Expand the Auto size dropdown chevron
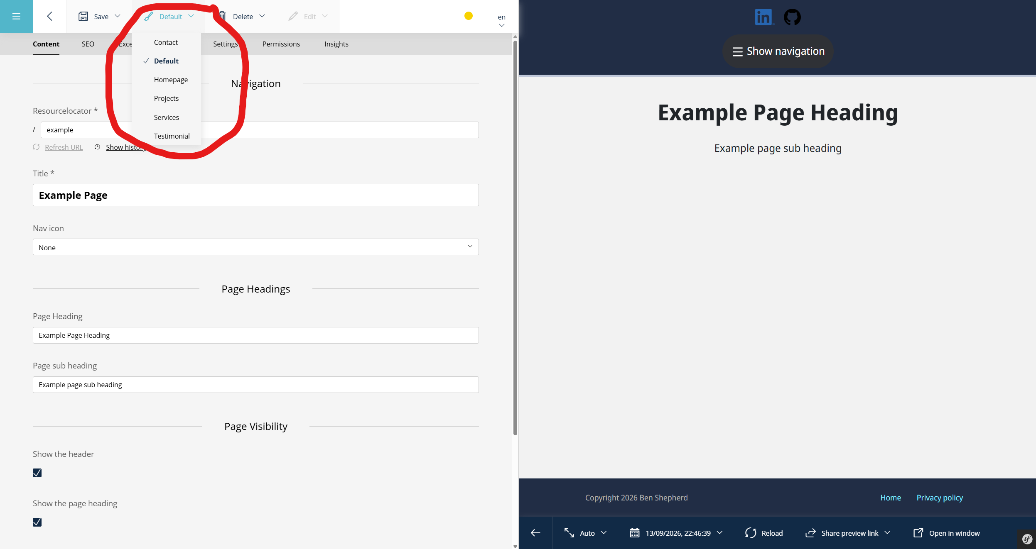1036x549 pixels. tap(604, 533)
